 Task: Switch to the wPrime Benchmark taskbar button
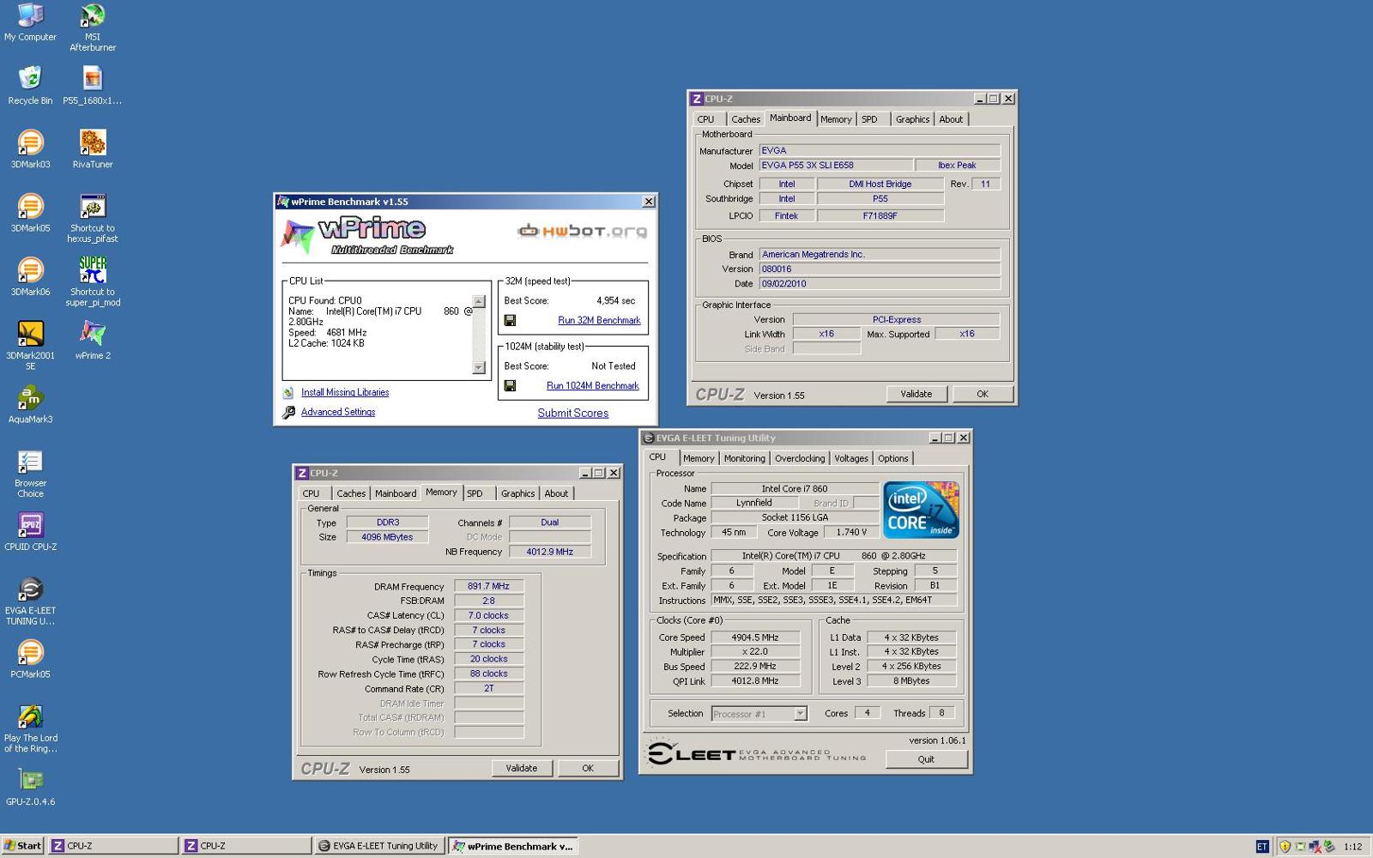[x=512, y=846]
